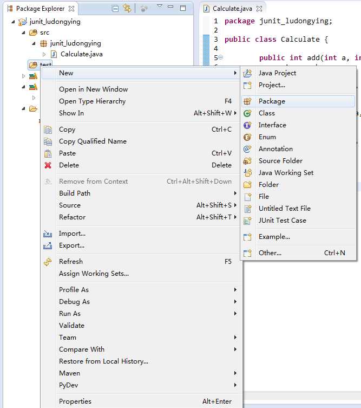Open the Profile As menu entry
This screenshot has height=408, width=361.
click(141, 289)
